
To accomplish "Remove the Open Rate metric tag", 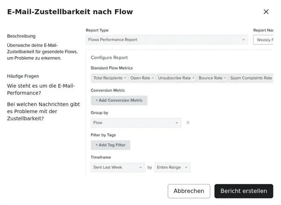I will (153, 78).
